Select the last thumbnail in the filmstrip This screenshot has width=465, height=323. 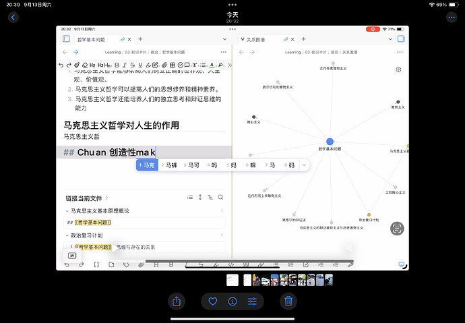pyautogui.click(x=329, y=280)
